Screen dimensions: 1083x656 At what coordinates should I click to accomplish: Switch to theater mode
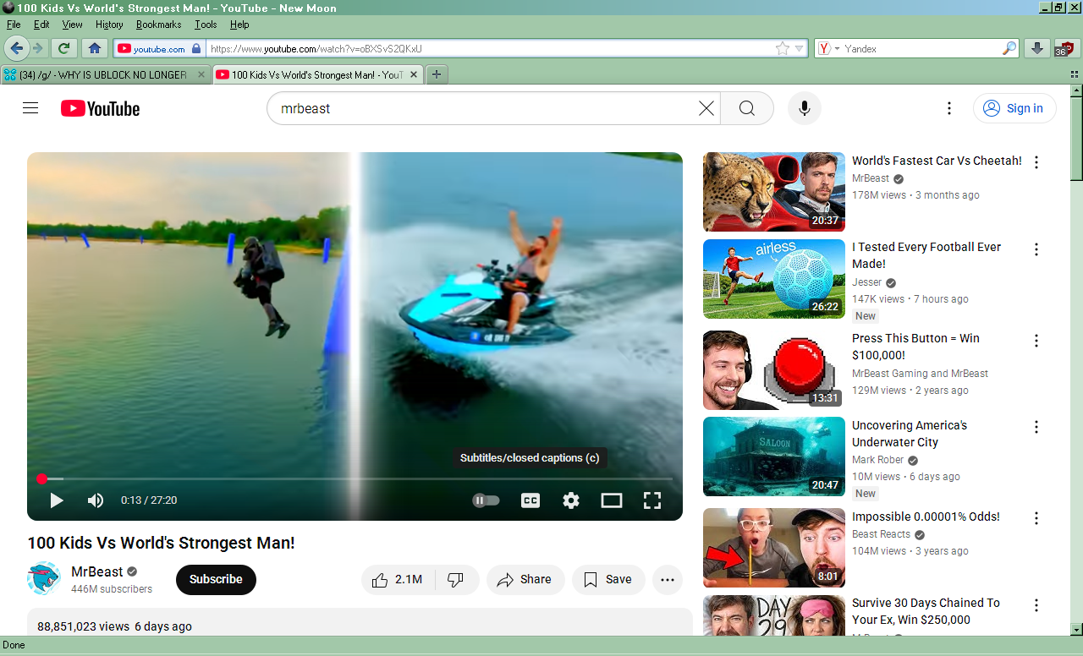point(612,500)
